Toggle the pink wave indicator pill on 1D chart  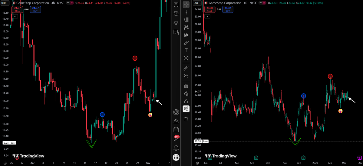(264, 3)
